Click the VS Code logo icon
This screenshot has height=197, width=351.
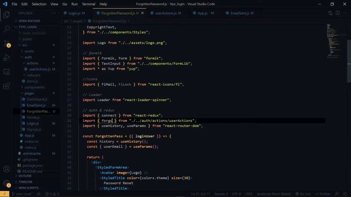click(5, 4)
